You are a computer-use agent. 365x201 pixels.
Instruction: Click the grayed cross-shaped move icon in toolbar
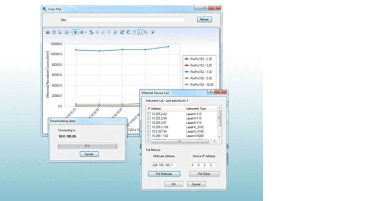click(97, 33)
